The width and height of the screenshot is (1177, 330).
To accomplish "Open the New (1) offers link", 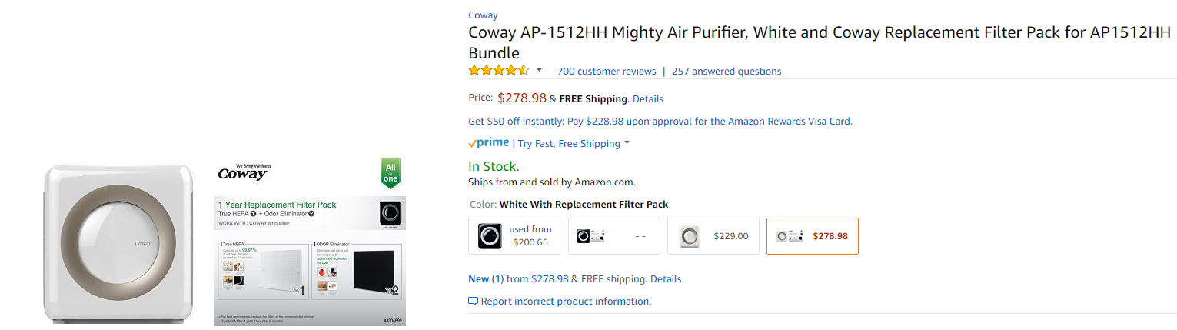I will point(485,279).
